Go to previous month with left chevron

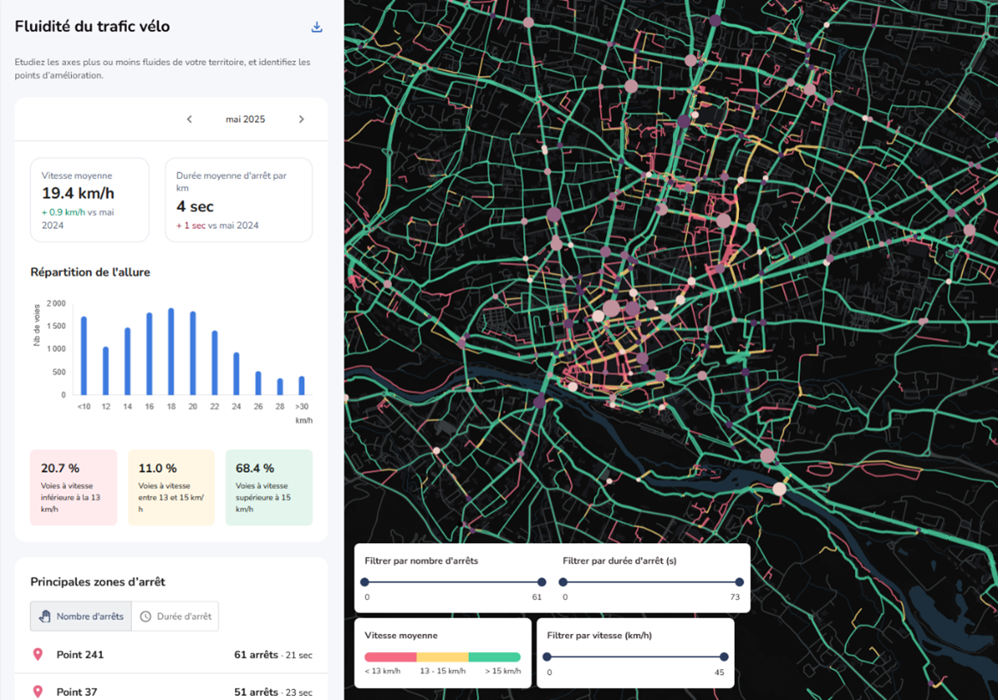coord(189,119)
